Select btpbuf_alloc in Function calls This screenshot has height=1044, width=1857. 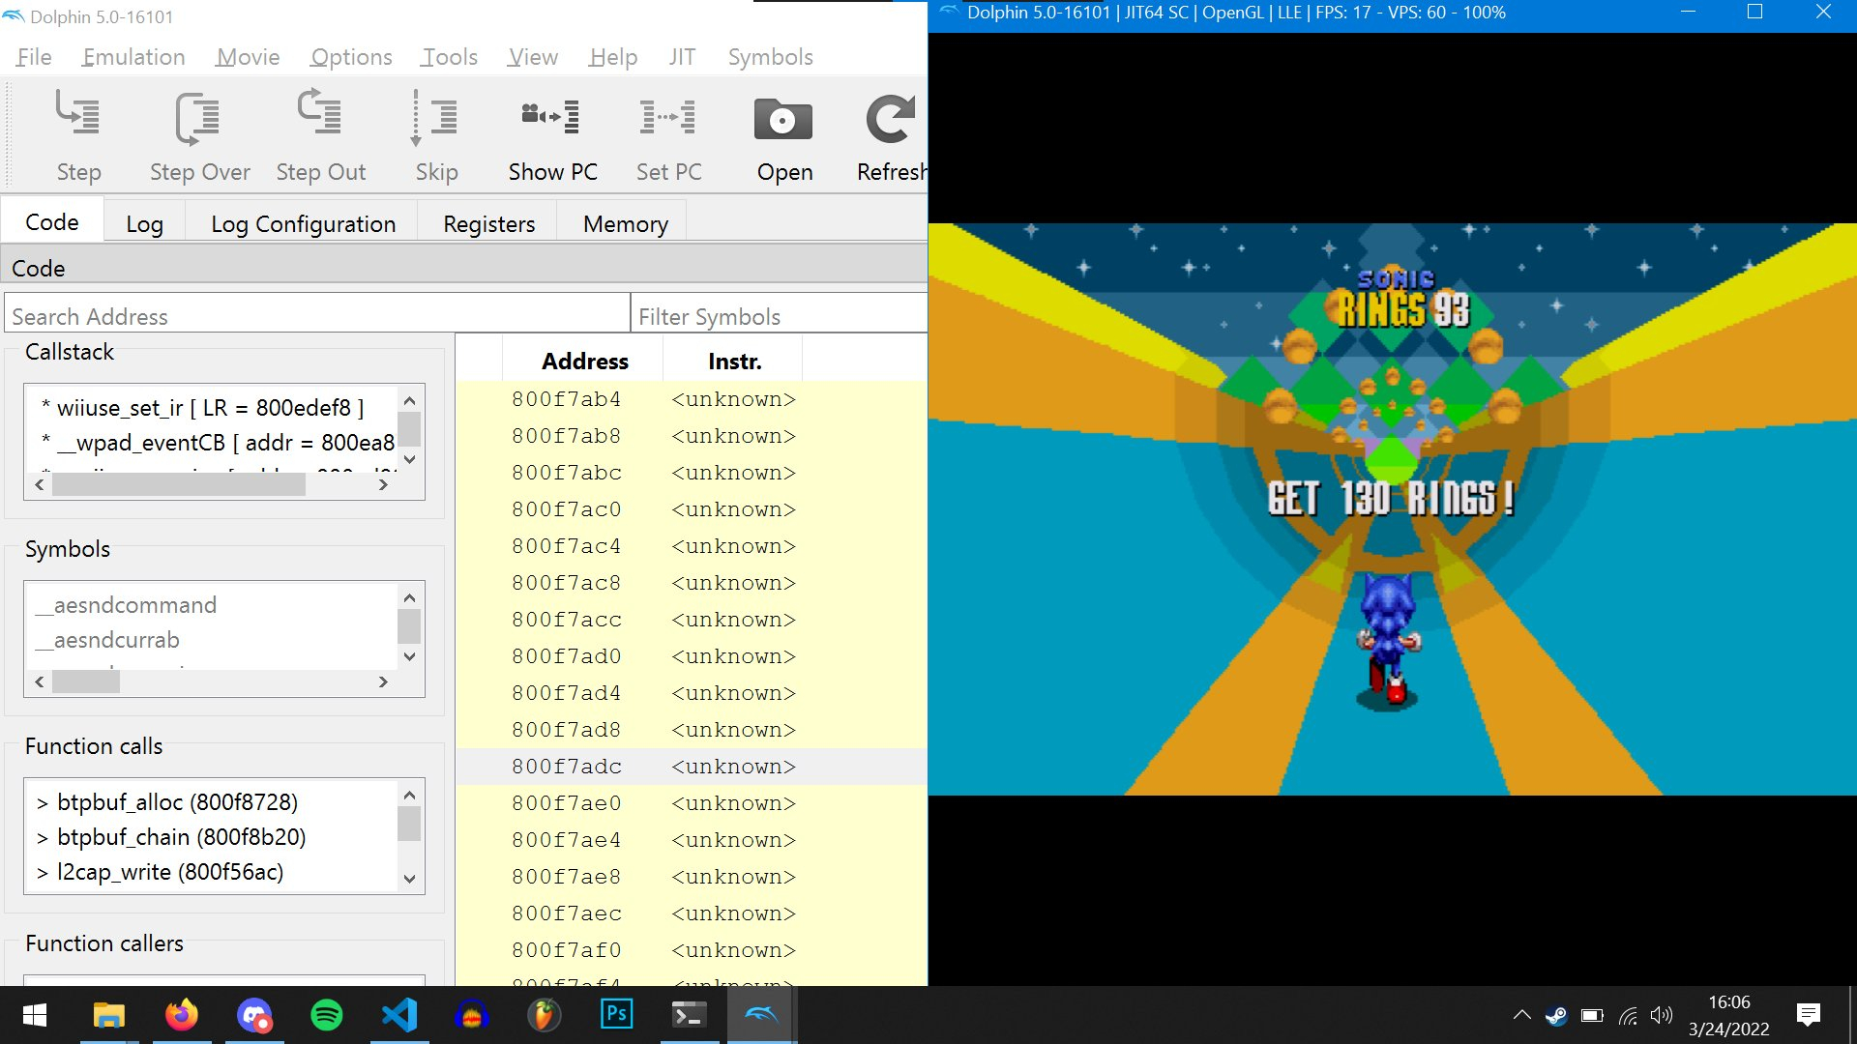pos(177,802)
